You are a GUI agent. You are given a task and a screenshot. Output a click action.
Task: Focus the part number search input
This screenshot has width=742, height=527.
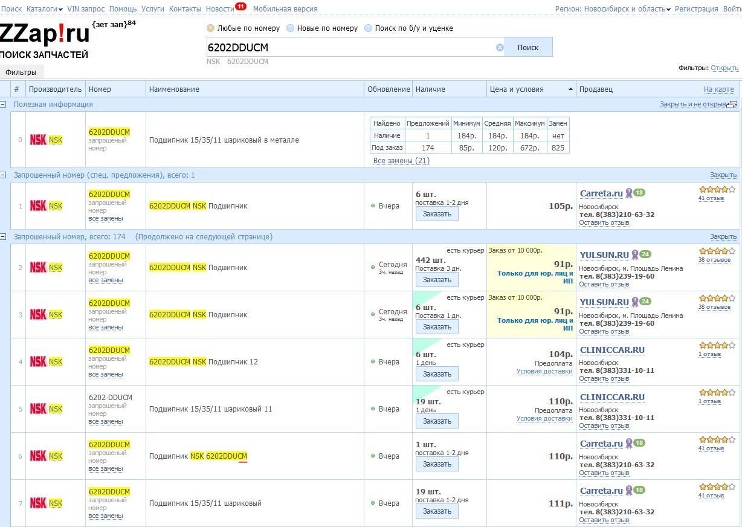(x=350, y=47)
